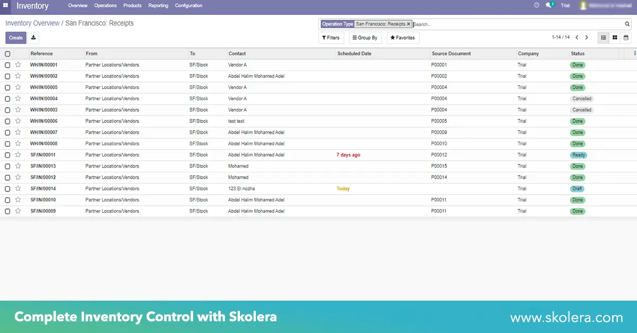Open the Reporting menu
The width and height of the screenshot is (637, 333).
click(x=158, y=5)
